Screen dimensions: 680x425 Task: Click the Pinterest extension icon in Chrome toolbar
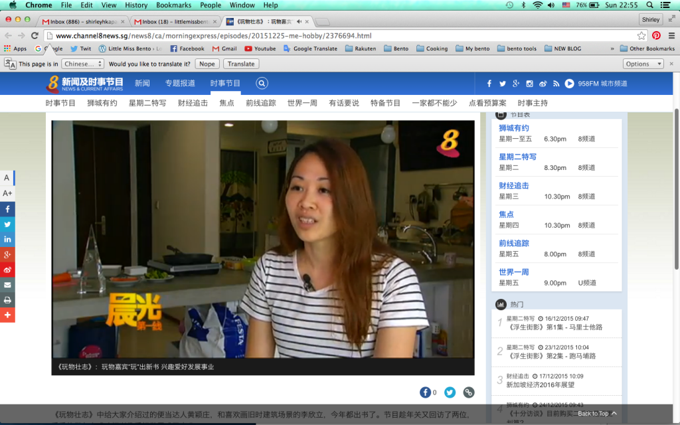pyautogui.click(x=656, y=36)
